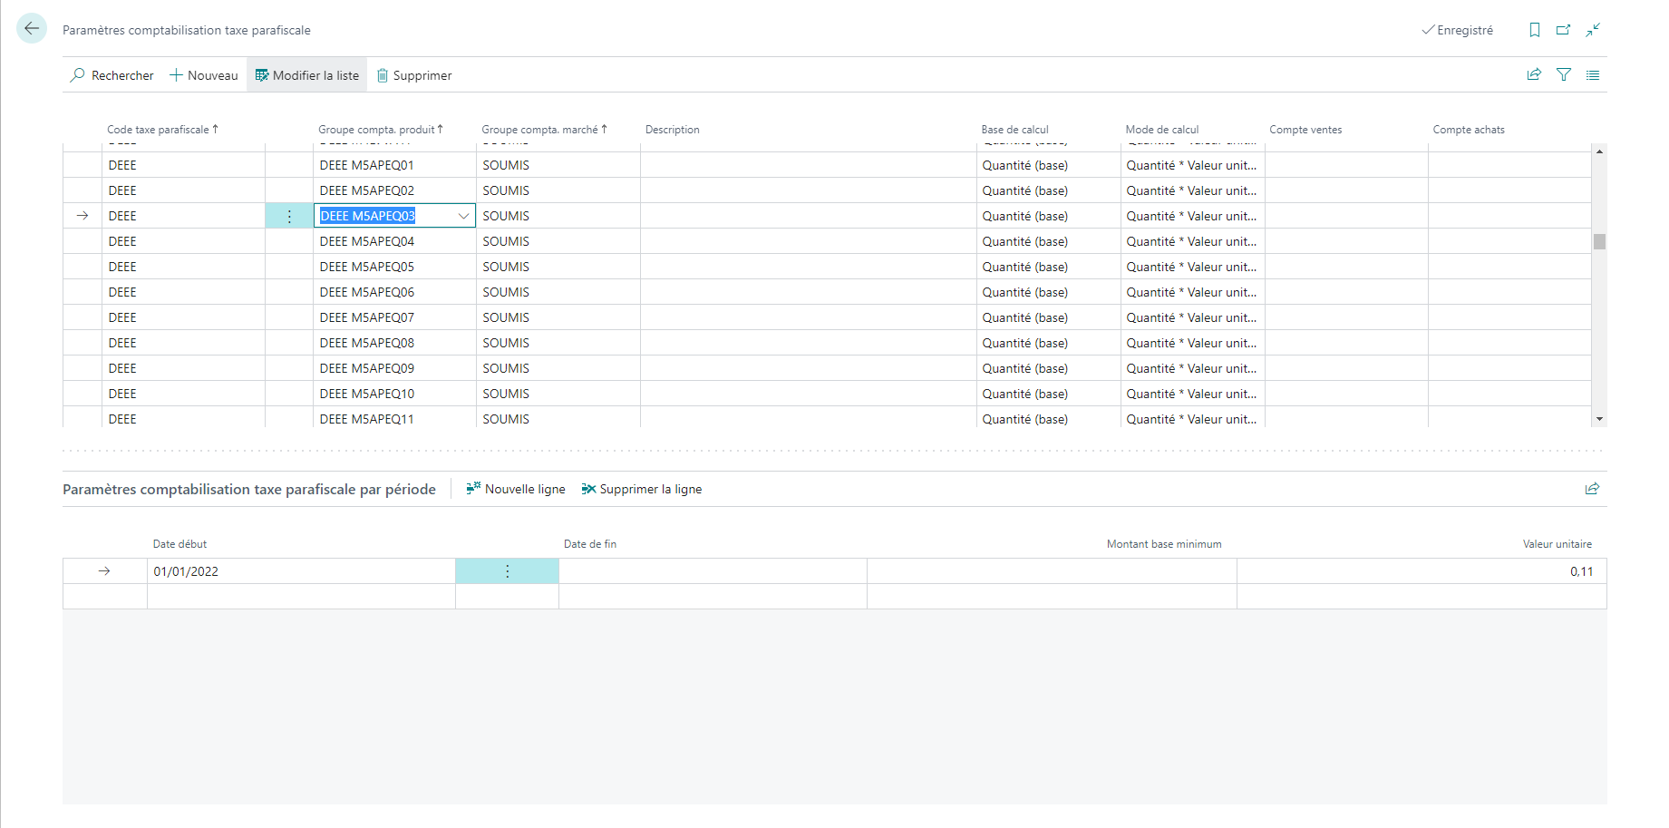Image resolution: width=1669 pixels, height=828 pixels.
Task: Click the Montant base minimum column header
Action: click(x=1164, y=544)
